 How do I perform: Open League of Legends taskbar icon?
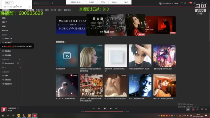click(24, 115)
